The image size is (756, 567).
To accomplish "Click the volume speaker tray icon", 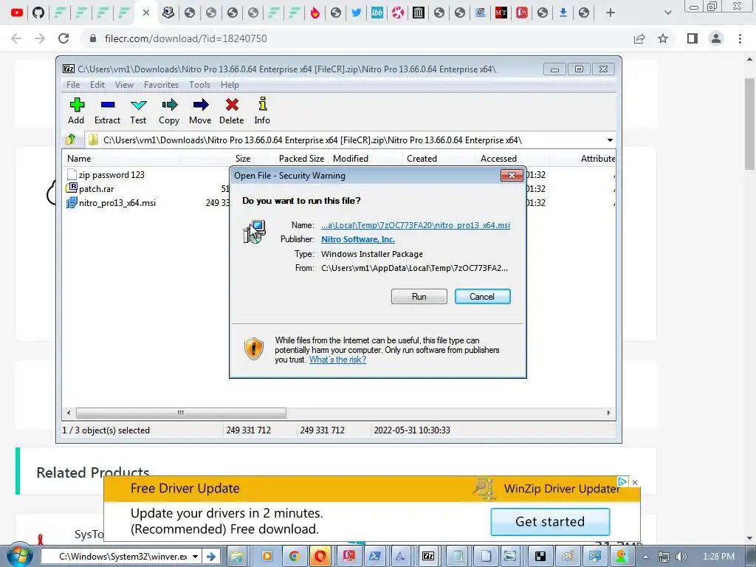I will point(681,557).
